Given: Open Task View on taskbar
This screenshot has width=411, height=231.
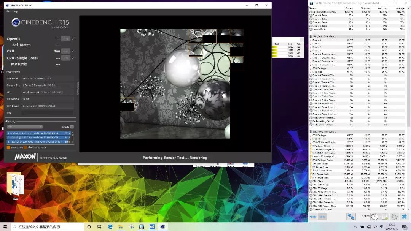Looking at the screenshot, I should 99,226.
